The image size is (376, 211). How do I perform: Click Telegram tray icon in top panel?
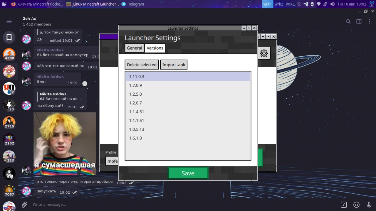click(305, 4)
